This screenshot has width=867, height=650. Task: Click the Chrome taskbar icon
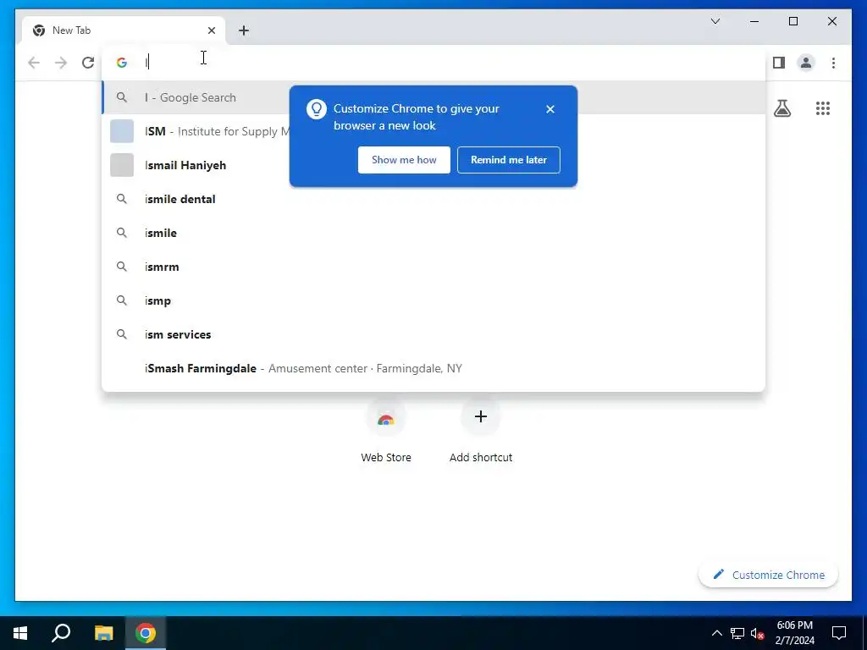point(146,633)
